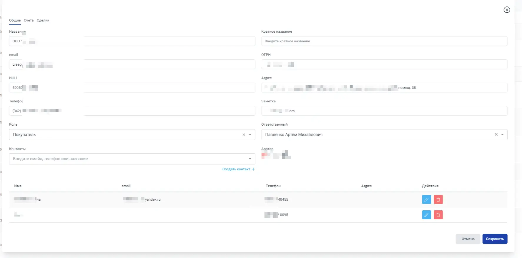Click the yandex.ru email cell
The width and height of the screenshot is (522, 258).
coord(142,199)
